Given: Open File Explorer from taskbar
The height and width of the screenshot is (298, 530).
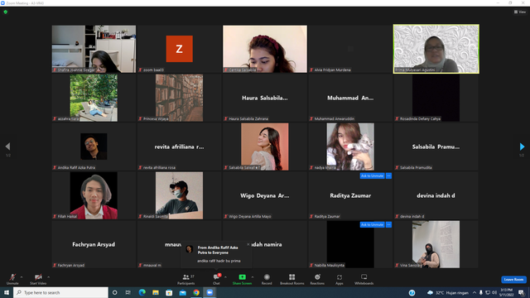Looking at the screenshot, I should pyautogui.click(x=156, y=292).
